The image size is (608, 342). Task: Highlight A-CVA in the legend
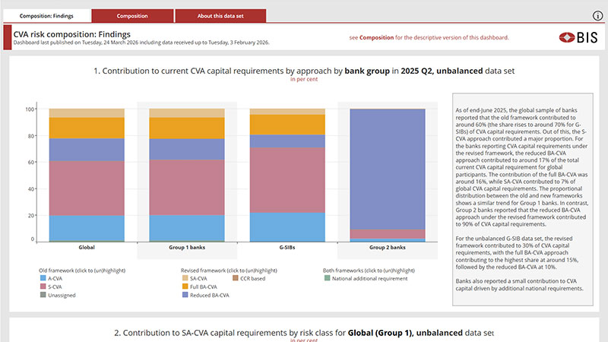51,278
